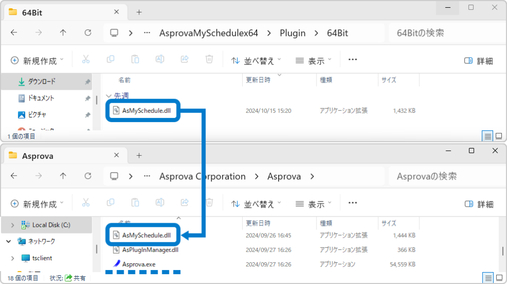
Task: Expand hidden path ellipsis in Asprova address bar
Action: [147, 176]
